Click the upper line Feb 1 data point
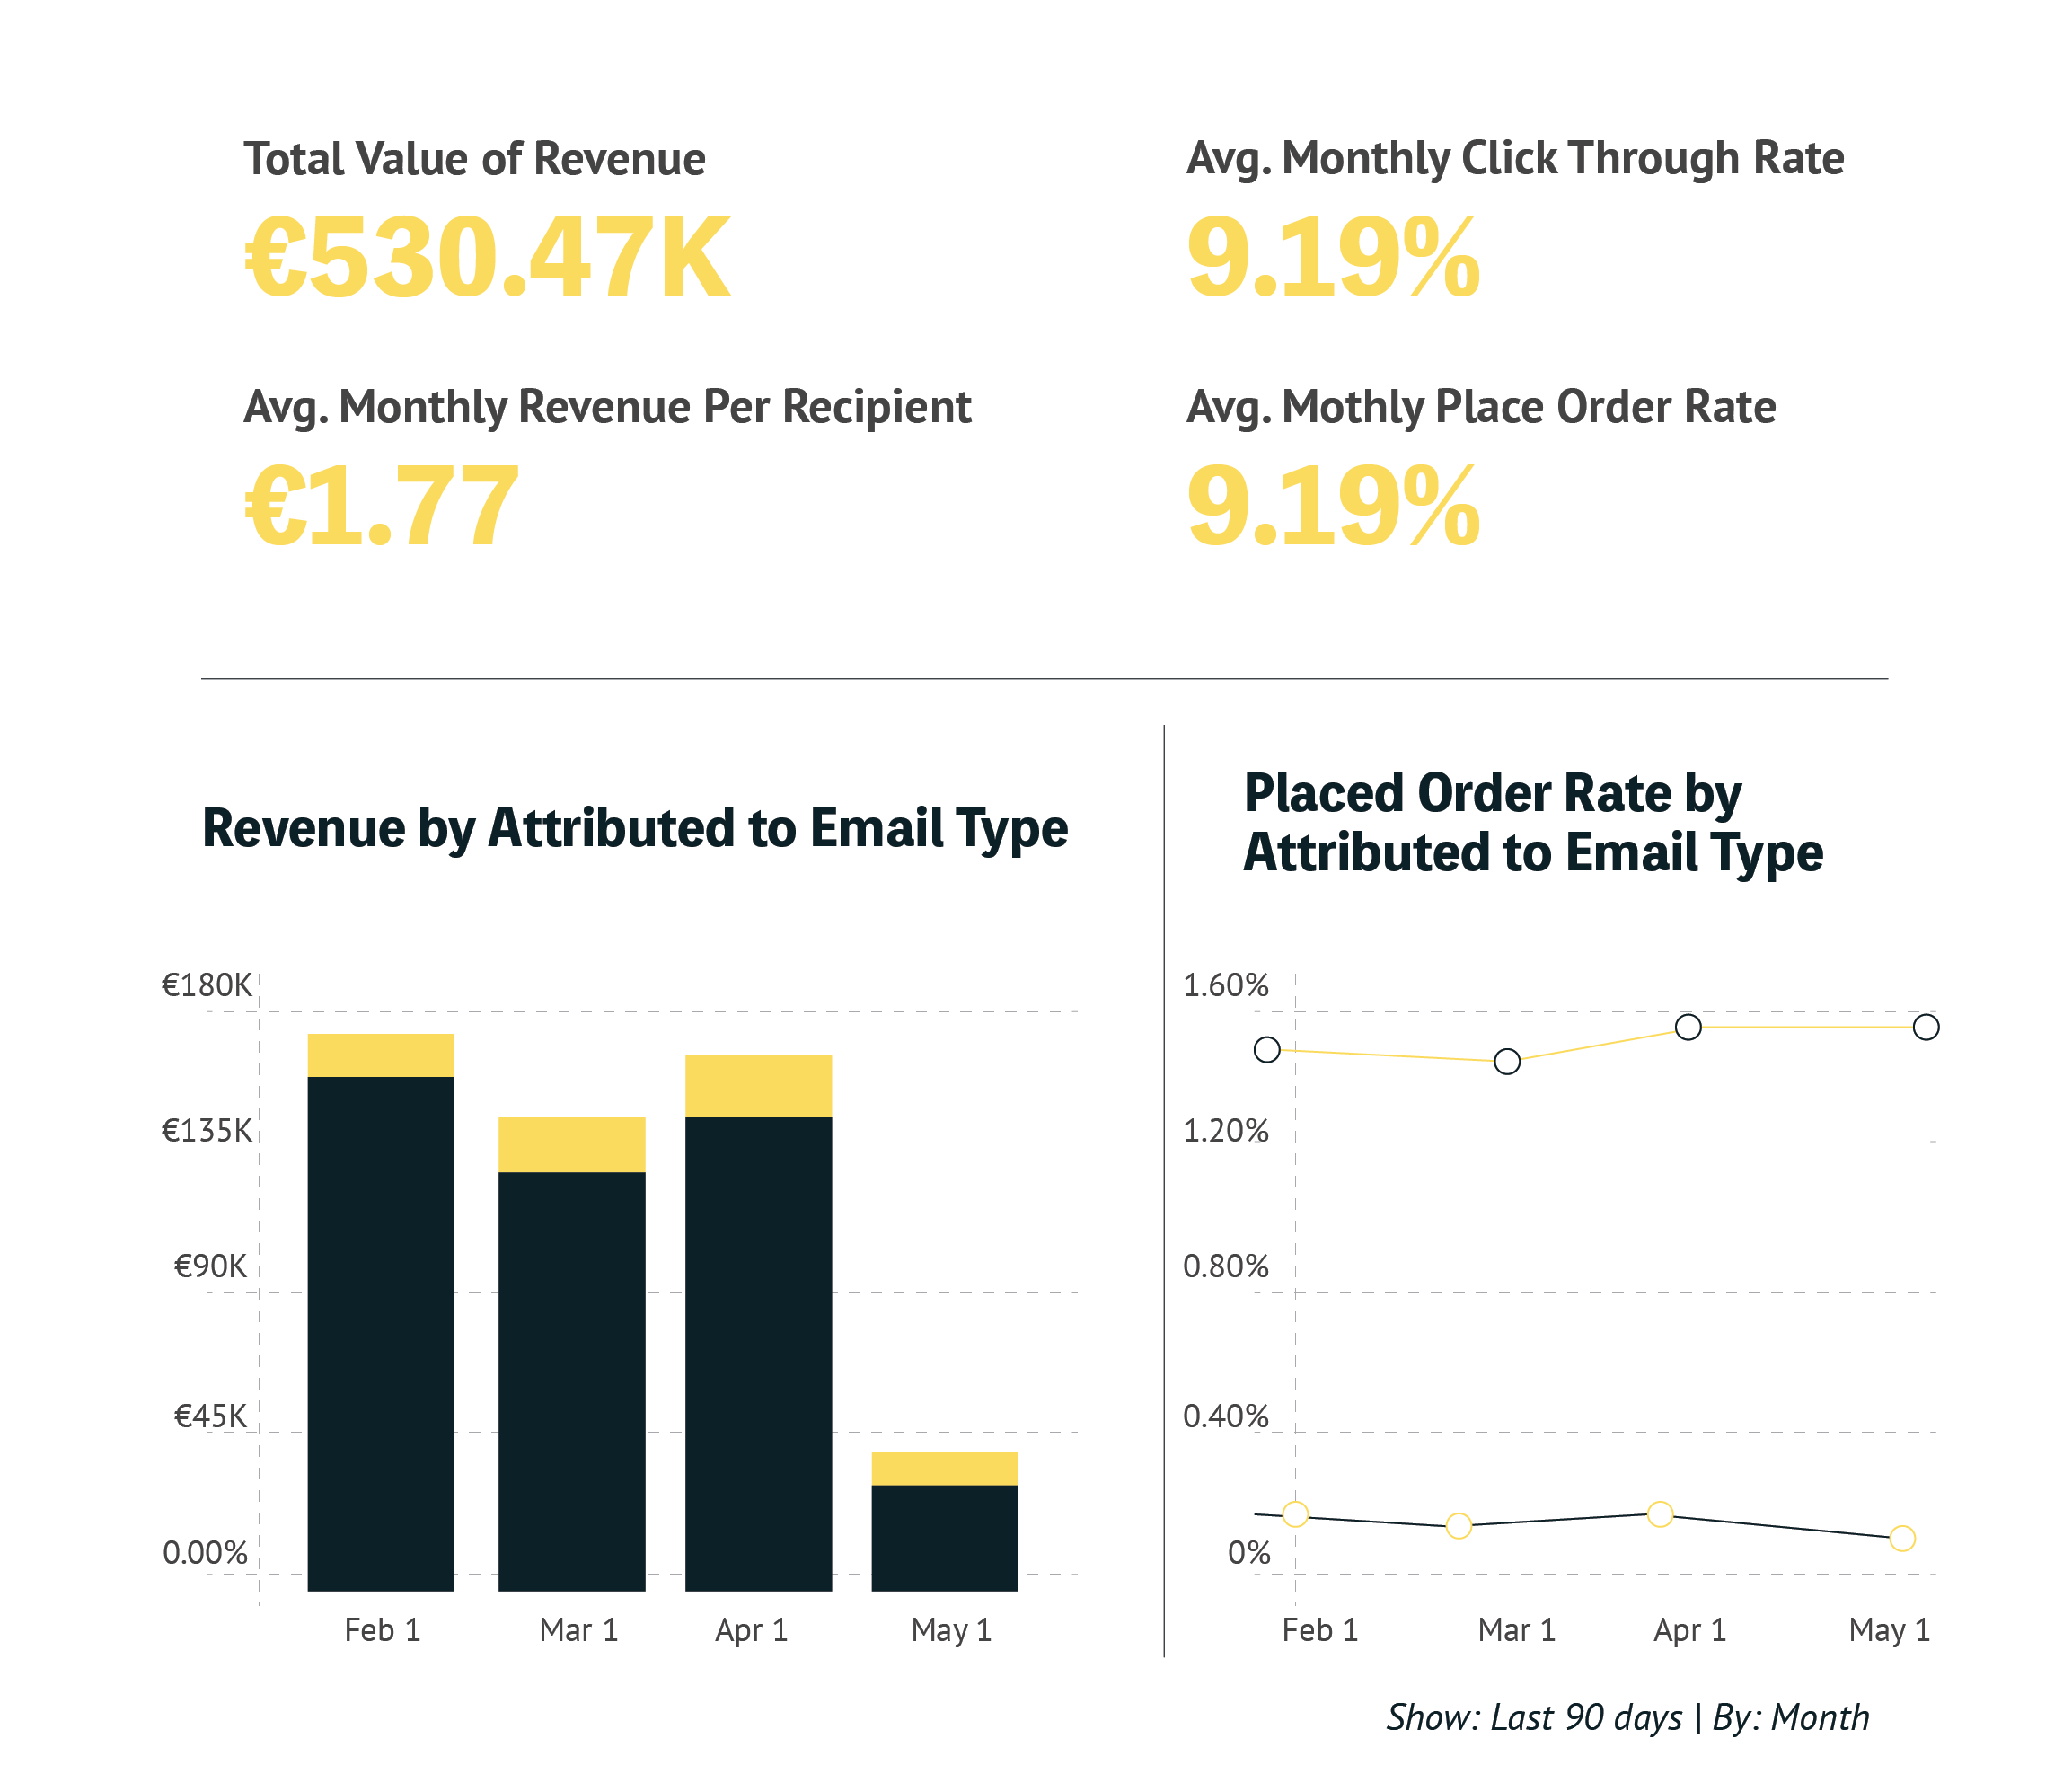Screen dimensions: 2072x1765 click(1267, 1049)
